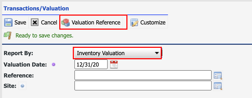252x98 pixels.
Task: Focus the empty Site text field
Action: 143,86
